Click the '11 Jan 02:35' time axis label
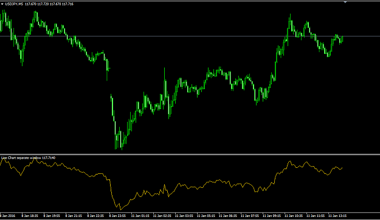The width and height of the screenshot is (380, 220). tap(162, 216)
